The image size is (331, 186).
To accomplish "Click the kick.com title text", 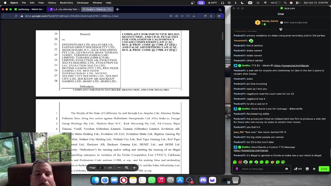I will [290, 8].
